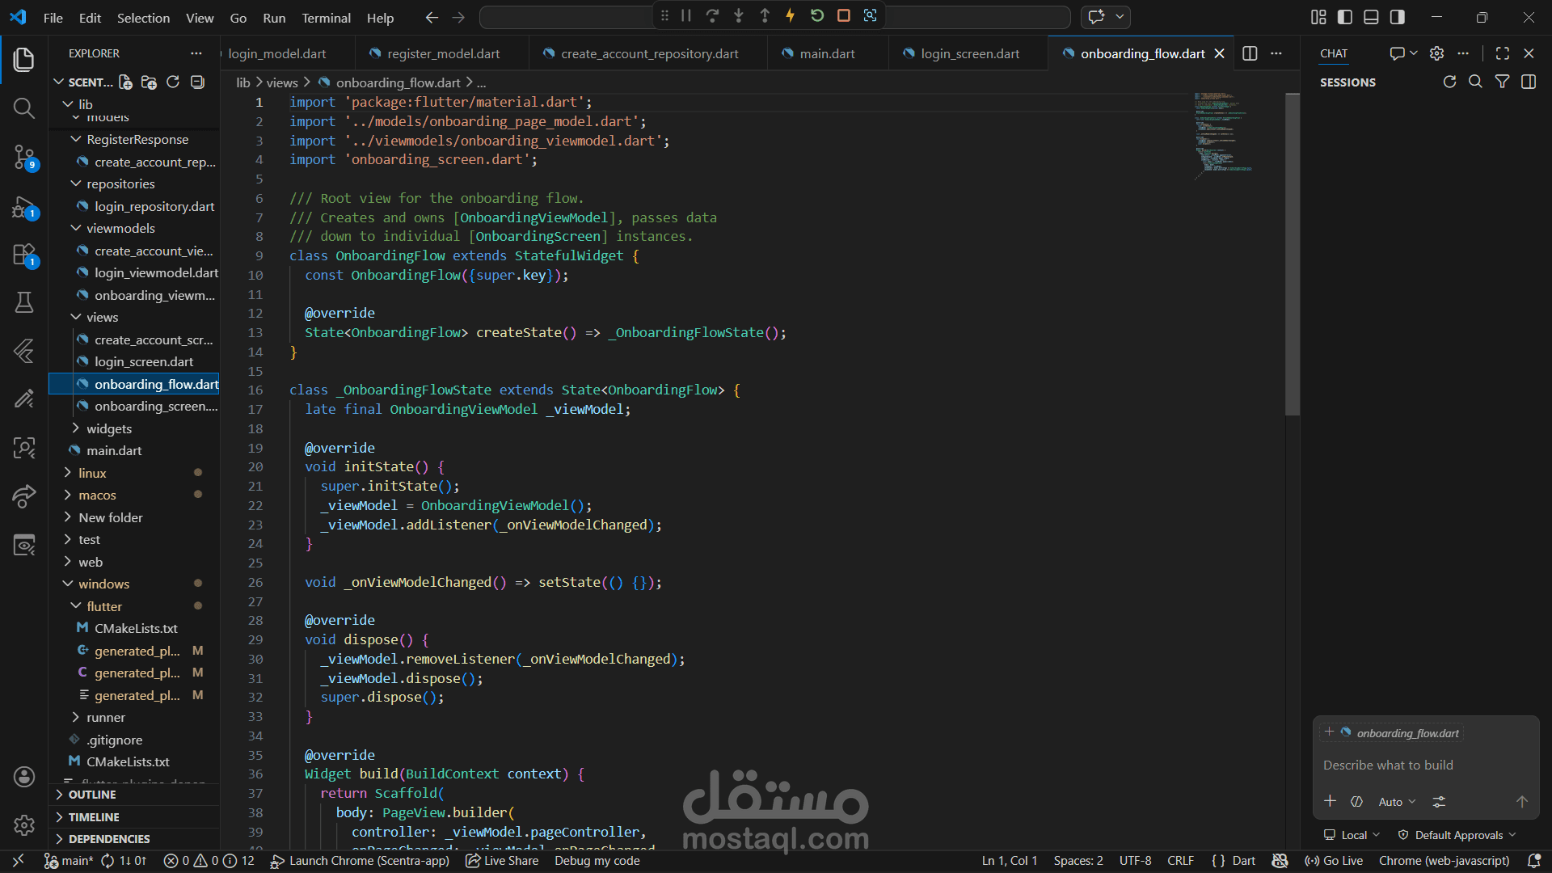Expand the OUTLINE section
Image resolution: width=1552 pixels, height=873 pixels.
click(92, 795)
